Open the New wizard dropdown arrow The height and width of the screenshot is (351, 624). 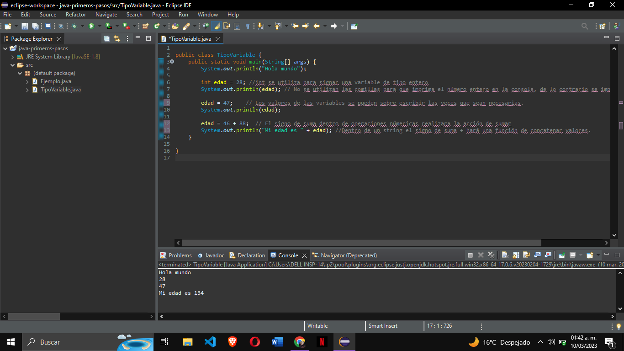tap(16, 26)
